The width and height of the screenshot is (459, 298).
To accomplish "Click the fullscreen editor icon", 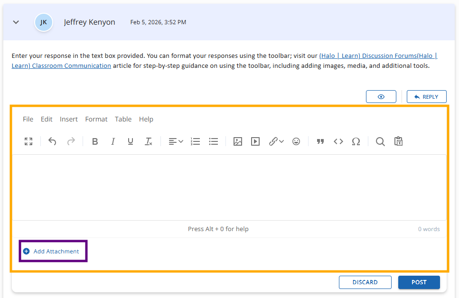I will tap(28, 141).
